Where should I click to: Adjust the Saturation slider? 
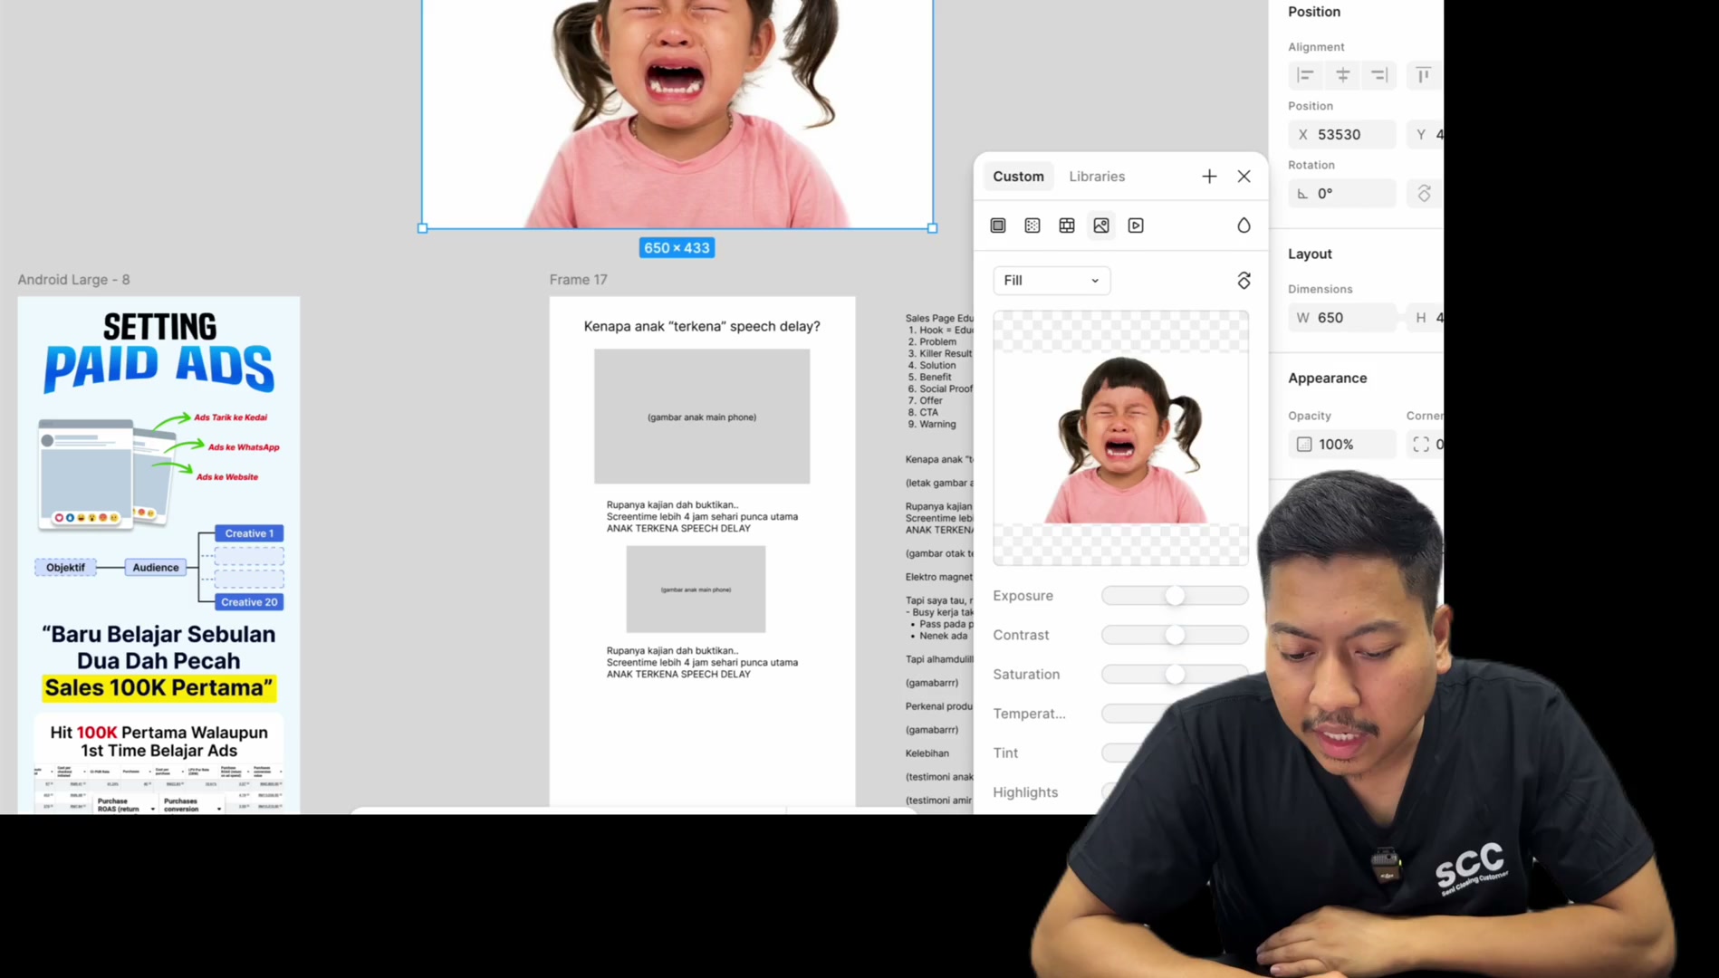pos(1175,675)
